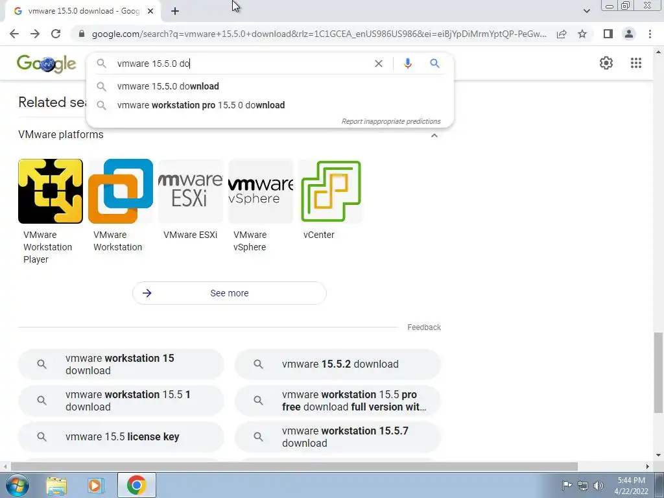The height and width of the screenshot is (498, 664).
Task: Search 'vmware workstation 15.5 1 download'
Action: [121, 401]
